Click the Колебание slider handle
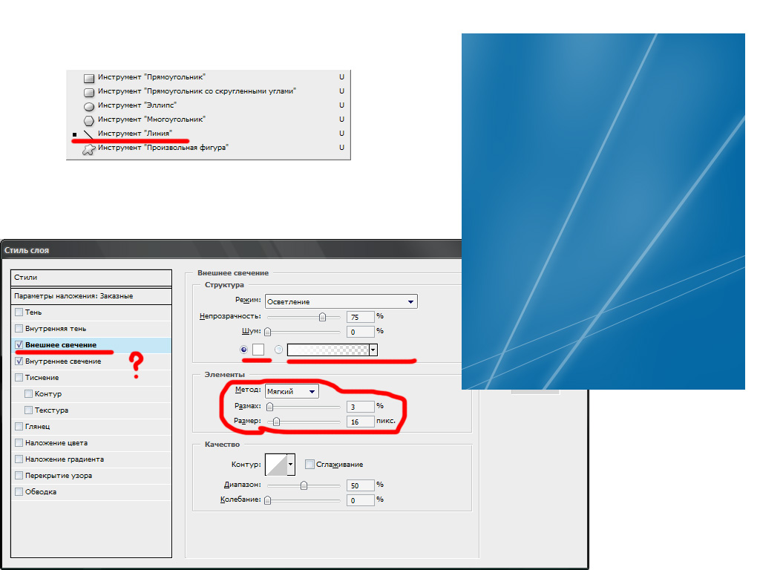Image resolution: width=760 pixels, height=570 pixels. pos(267,500)
